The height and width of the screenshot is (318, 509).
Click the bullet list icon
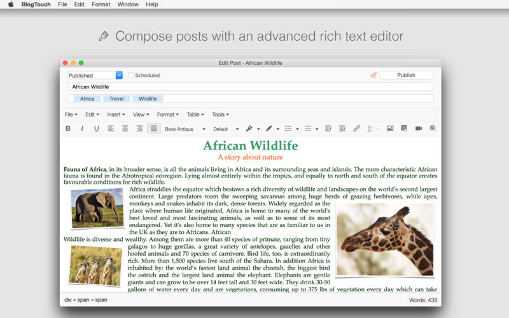coord(288,128)
